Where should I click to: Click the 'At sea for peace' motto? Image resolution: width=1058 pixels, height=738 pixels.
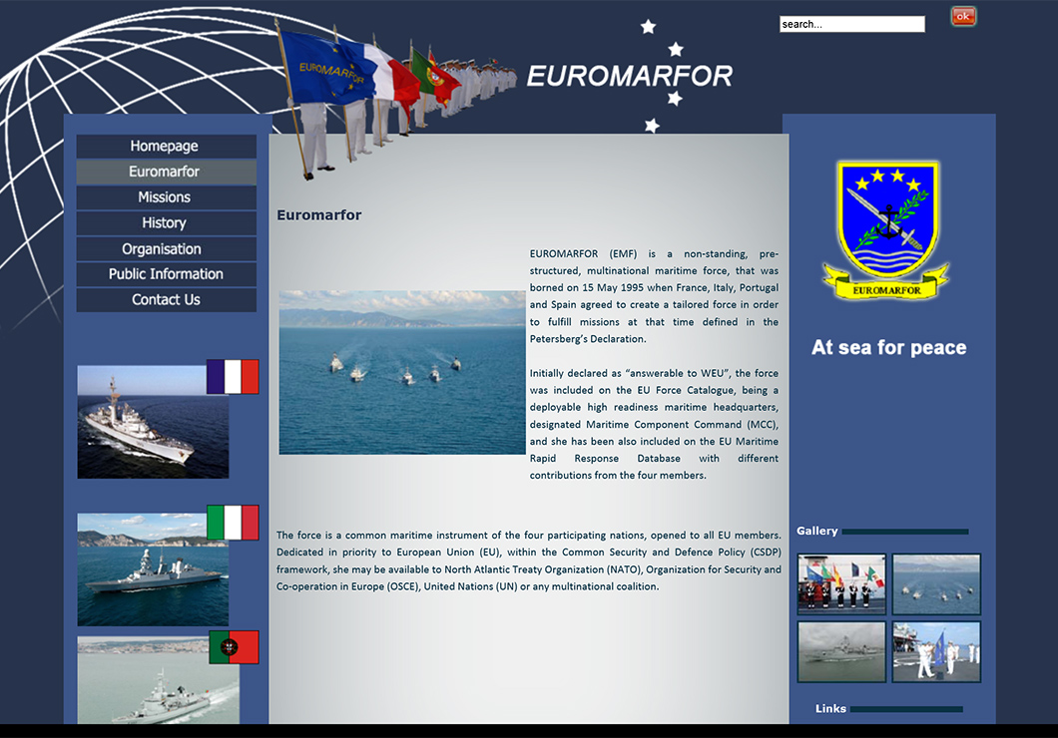pos(888,348)
